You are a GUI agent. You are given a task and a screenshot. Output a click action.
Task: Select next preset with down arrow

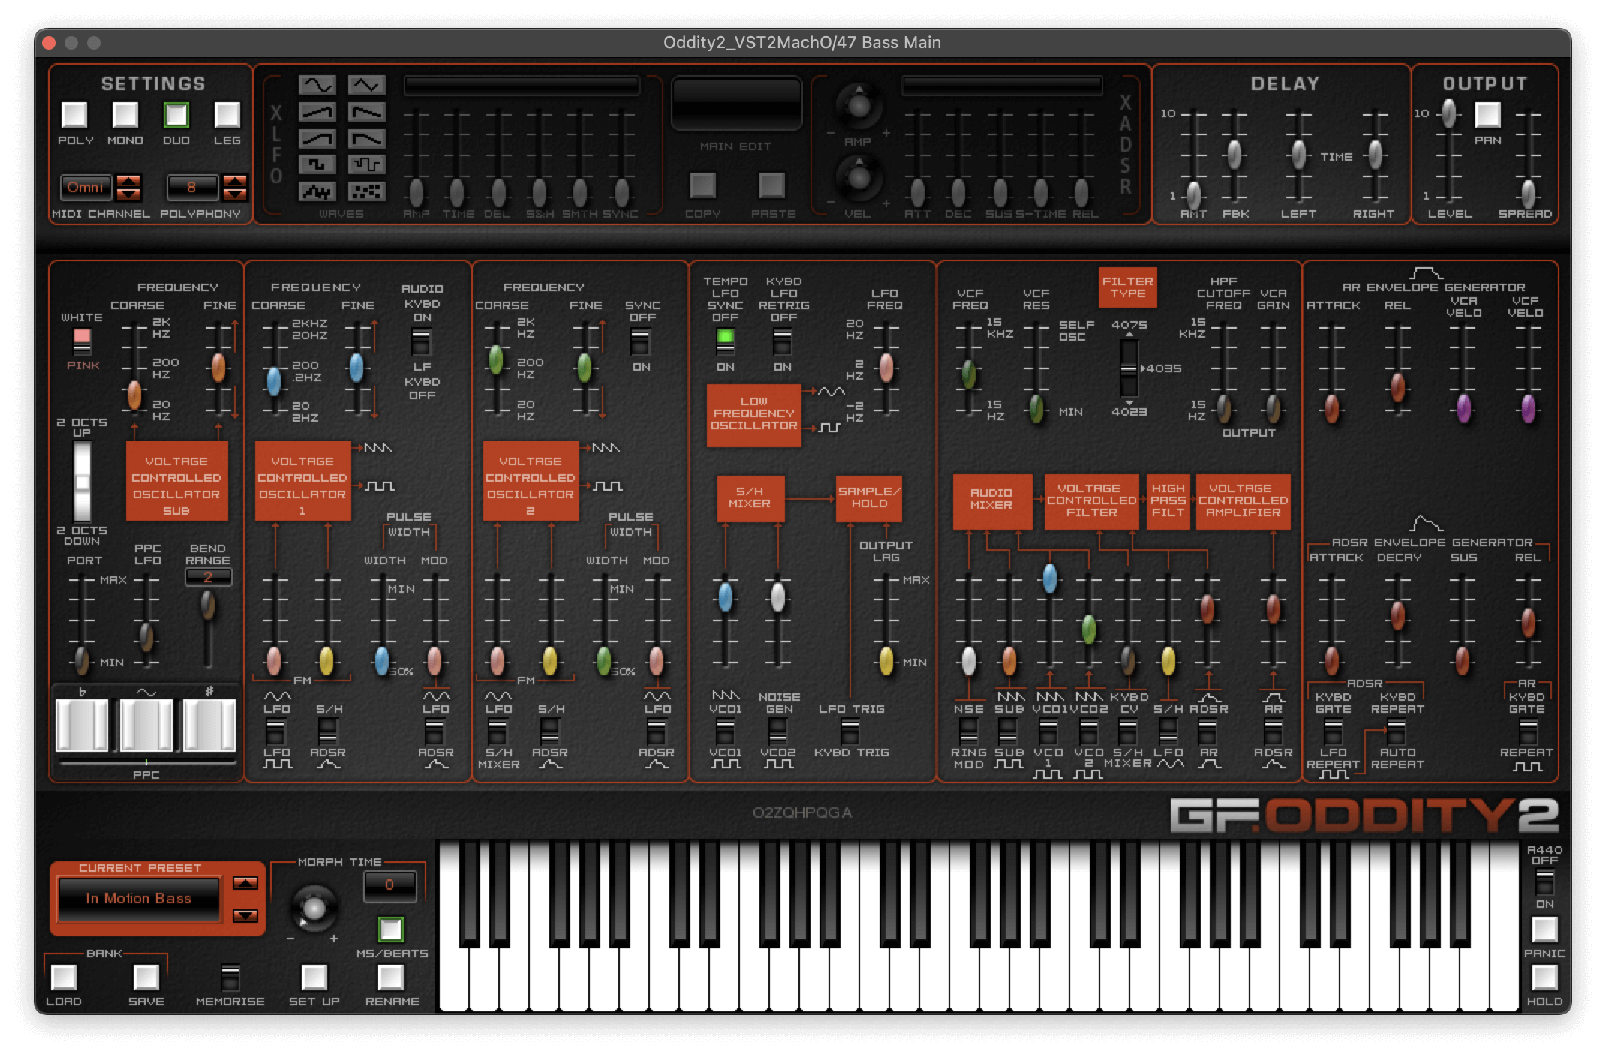coord(245,915)
